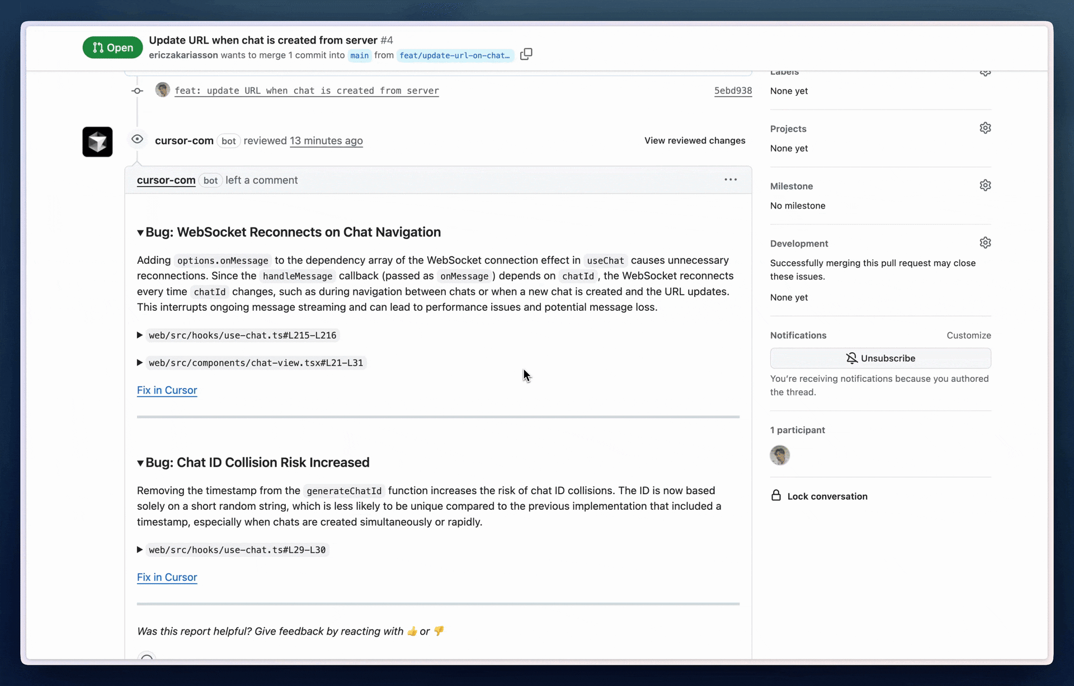This screenshot has width=1074, height=686.
Task: Click View reviewed changes
Action: pos(695,140)
